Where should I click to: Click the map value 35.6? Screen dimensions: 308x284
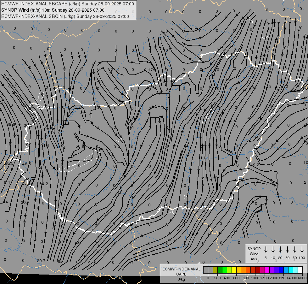coord(11,124)
